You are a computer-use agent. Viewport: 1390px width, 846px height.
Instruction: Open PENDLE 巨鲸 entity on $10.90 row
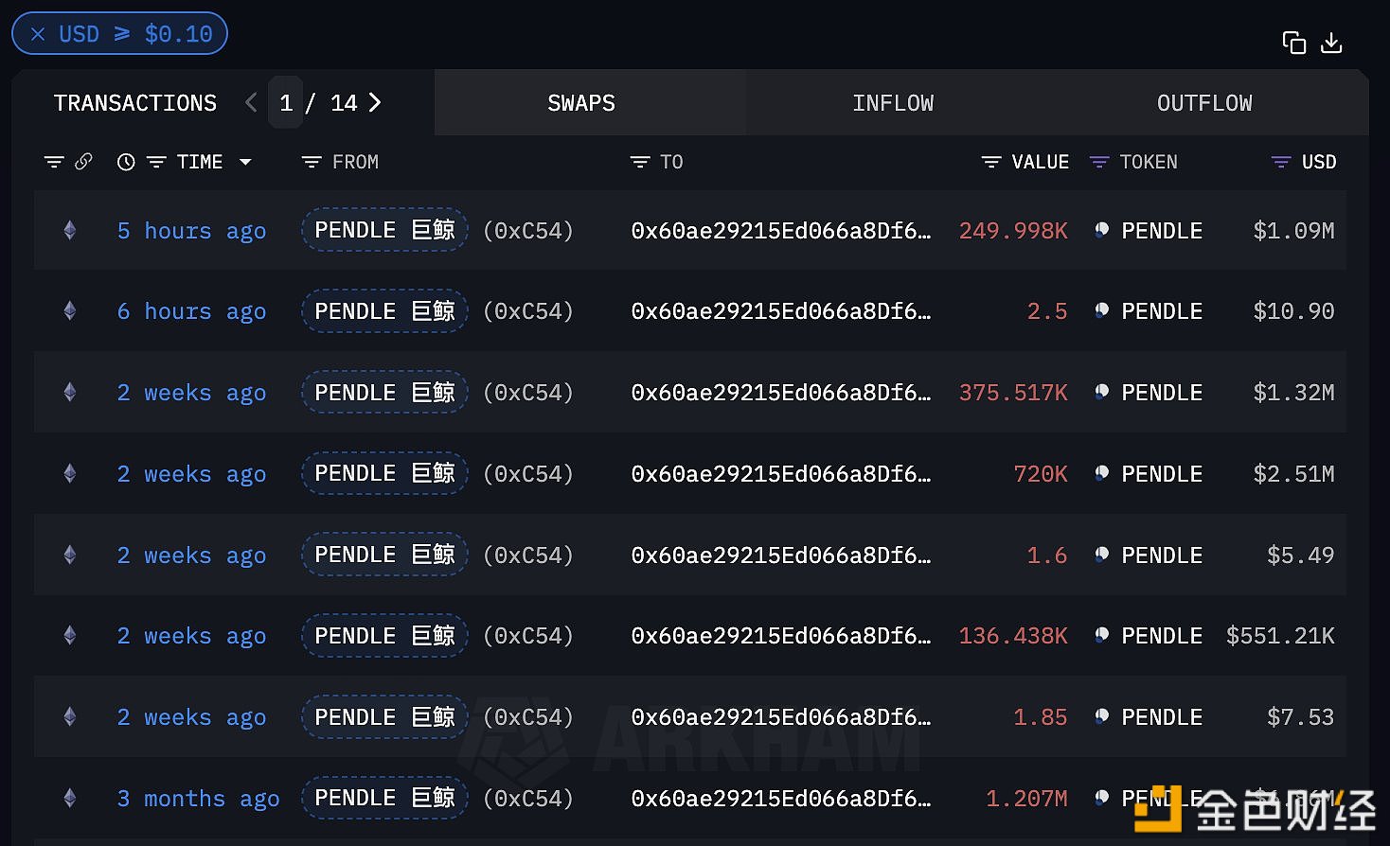click(x=384, y=310)
